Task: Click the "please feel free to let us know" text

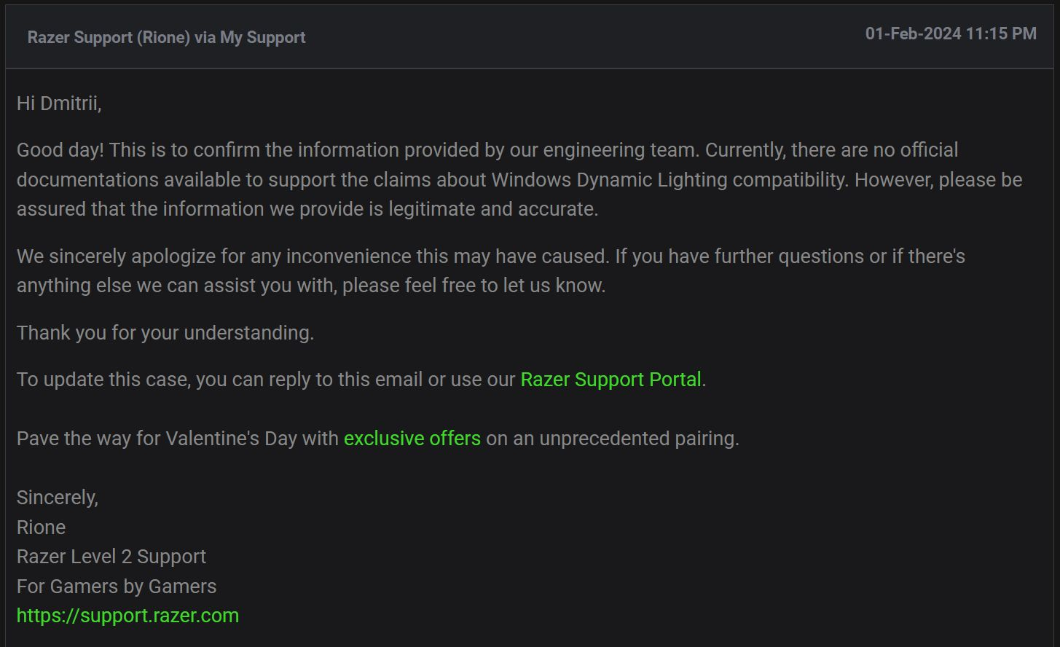Action: point(474,286)
